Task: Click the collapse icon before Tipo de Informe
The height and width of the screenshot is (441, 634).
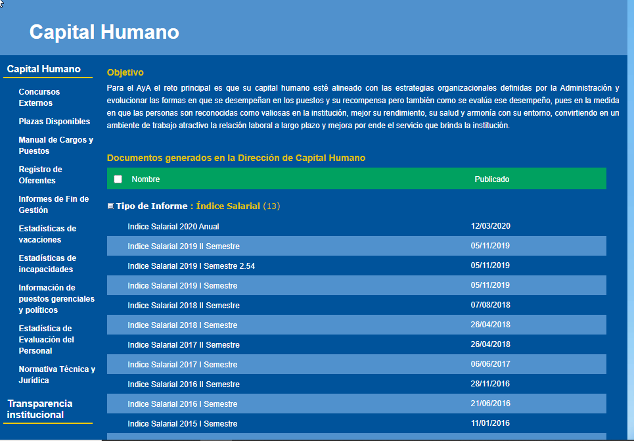Action: coord(110,206)
